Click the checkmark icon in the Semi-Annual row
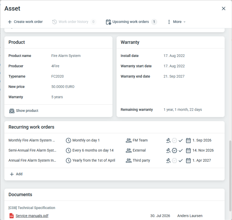 (x=181, y=150)
